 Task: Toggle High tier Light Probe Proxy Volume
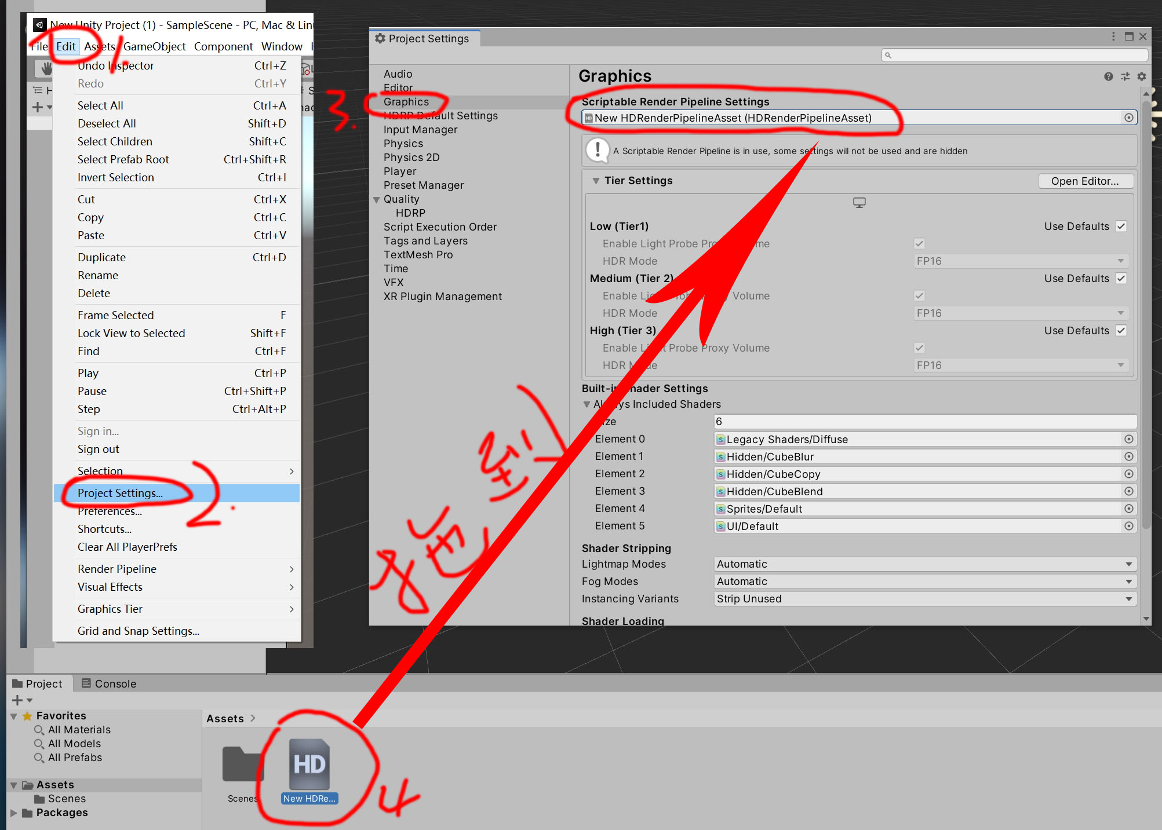[x=919, y=348]
